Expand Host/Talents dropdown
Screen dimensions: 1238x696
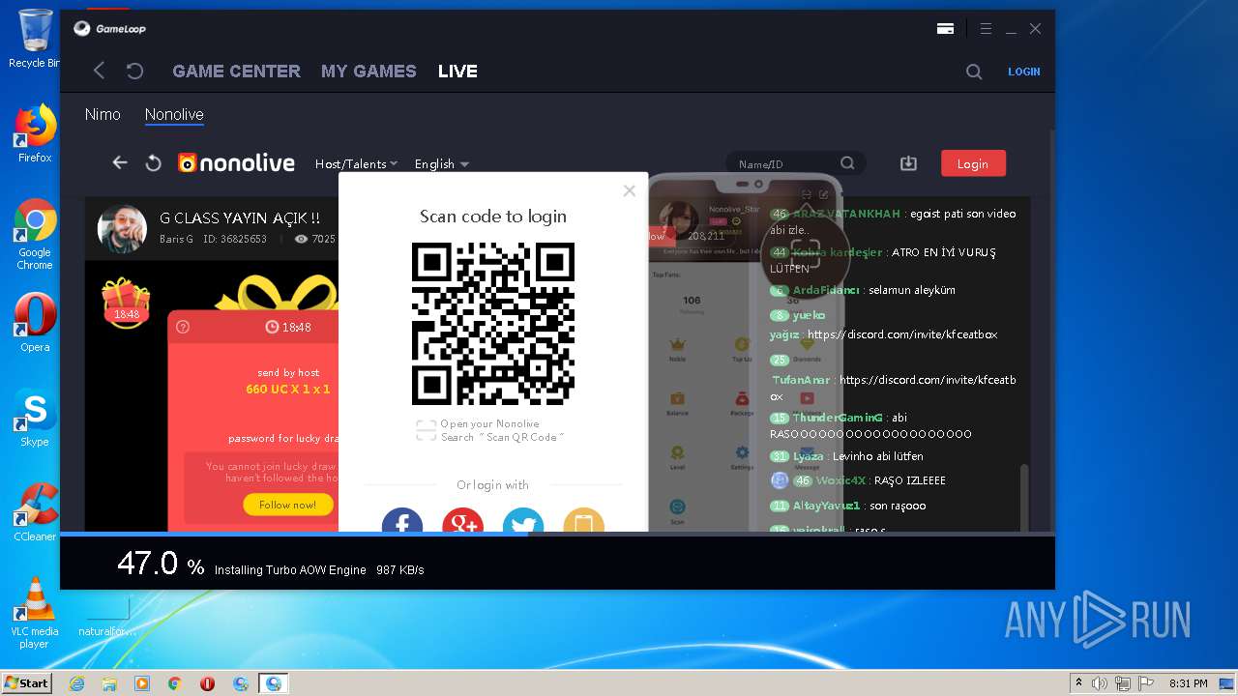point(356,164)
